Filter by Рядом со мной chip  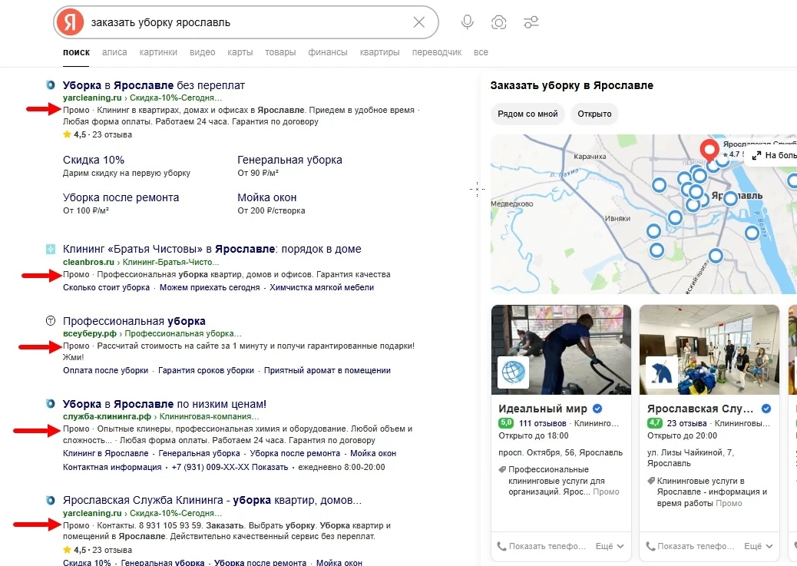[527, 114]
